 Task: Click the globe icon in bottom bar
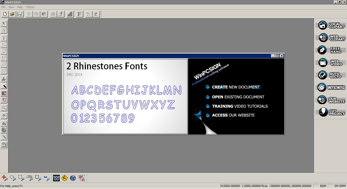click(73, 178)
